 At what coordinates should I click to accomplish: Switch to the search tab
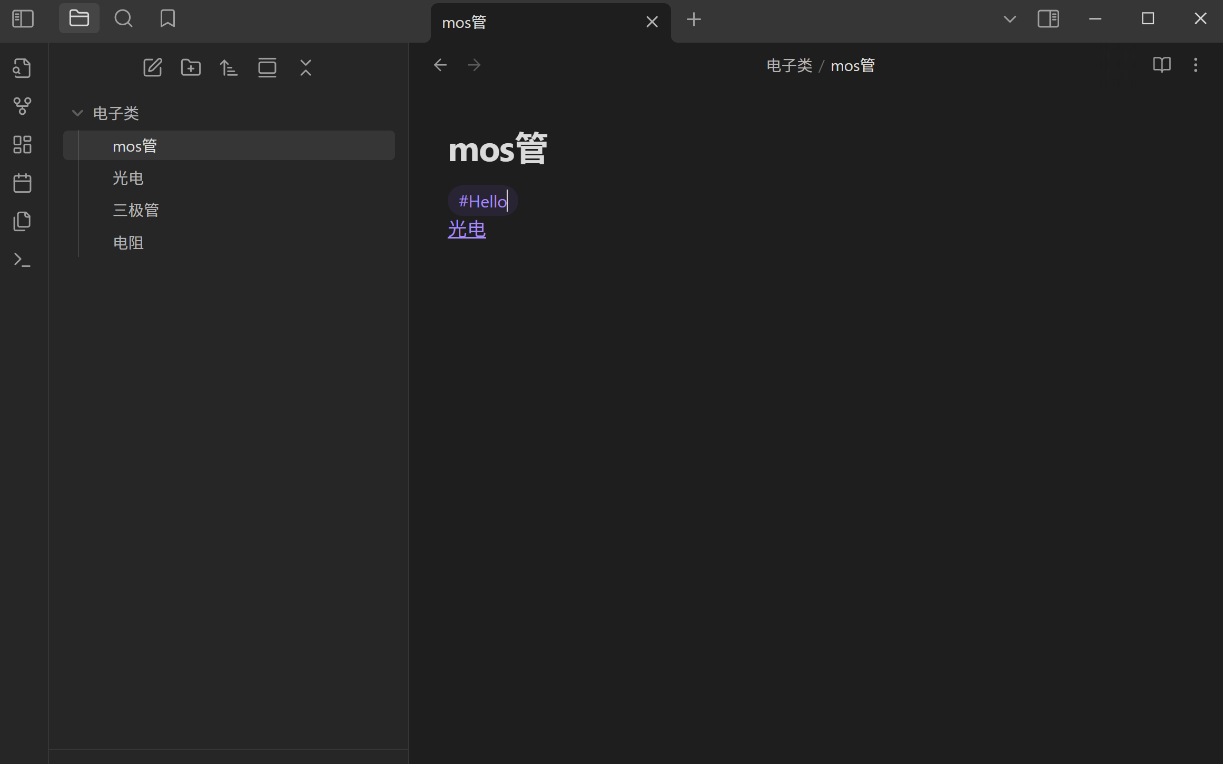[123, 19]
